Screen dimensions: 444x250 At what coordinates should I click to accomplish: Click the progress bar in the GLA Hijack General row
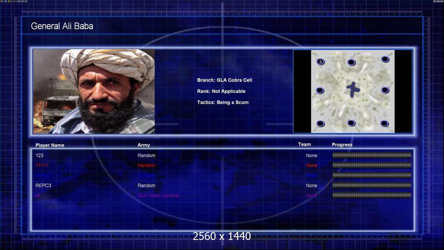click(372, 195)
